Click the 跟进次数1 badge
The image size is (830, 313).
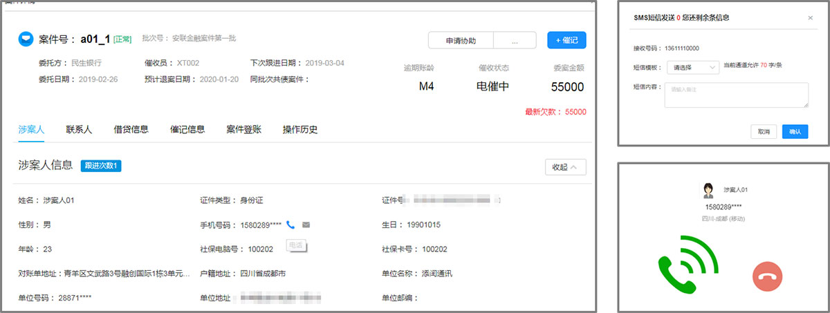click(101, 166)
